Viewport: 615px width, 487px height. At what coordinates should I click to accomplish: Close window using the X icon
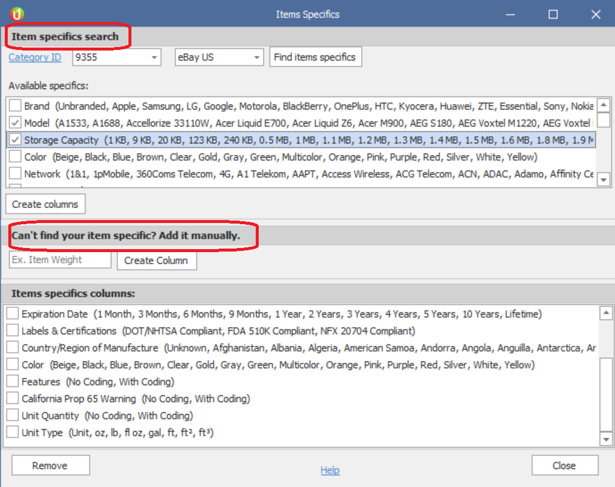coord(596,14)
